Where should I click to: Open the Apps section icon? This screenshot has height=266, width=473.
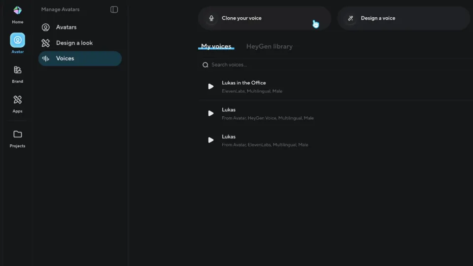point(18,100)
